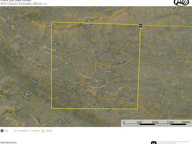Click the 9120 FT contour label
Viewport: 192px width, 144px height.
coord(20,42)
